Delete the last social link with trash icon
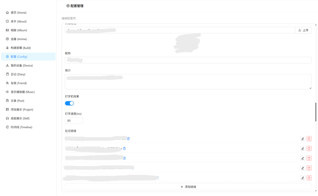 (x=309, y=178)
